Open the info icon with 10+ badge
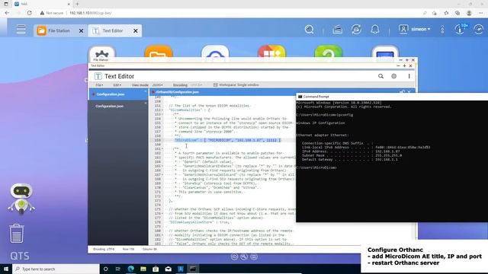 tap(461, 29)
